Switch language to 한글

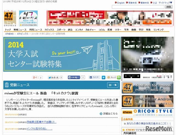point(155,3)
